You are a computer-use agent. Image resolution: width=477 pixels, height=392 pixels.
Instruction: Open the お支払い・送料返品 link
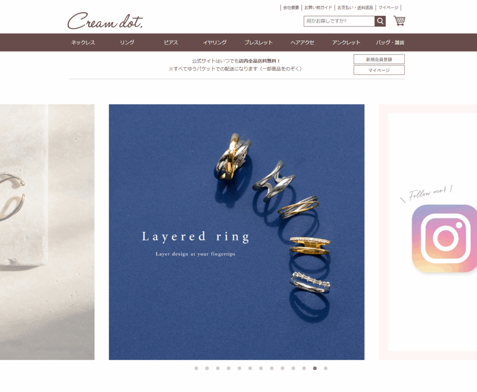(x=355, y=7)
